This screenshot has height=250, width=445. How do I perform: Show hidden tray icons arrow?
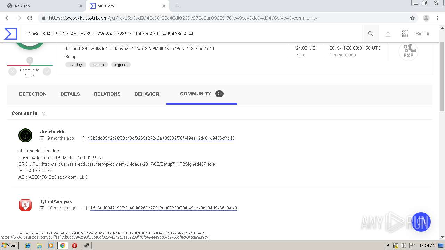pyautogui.click(x=388, y=245)
